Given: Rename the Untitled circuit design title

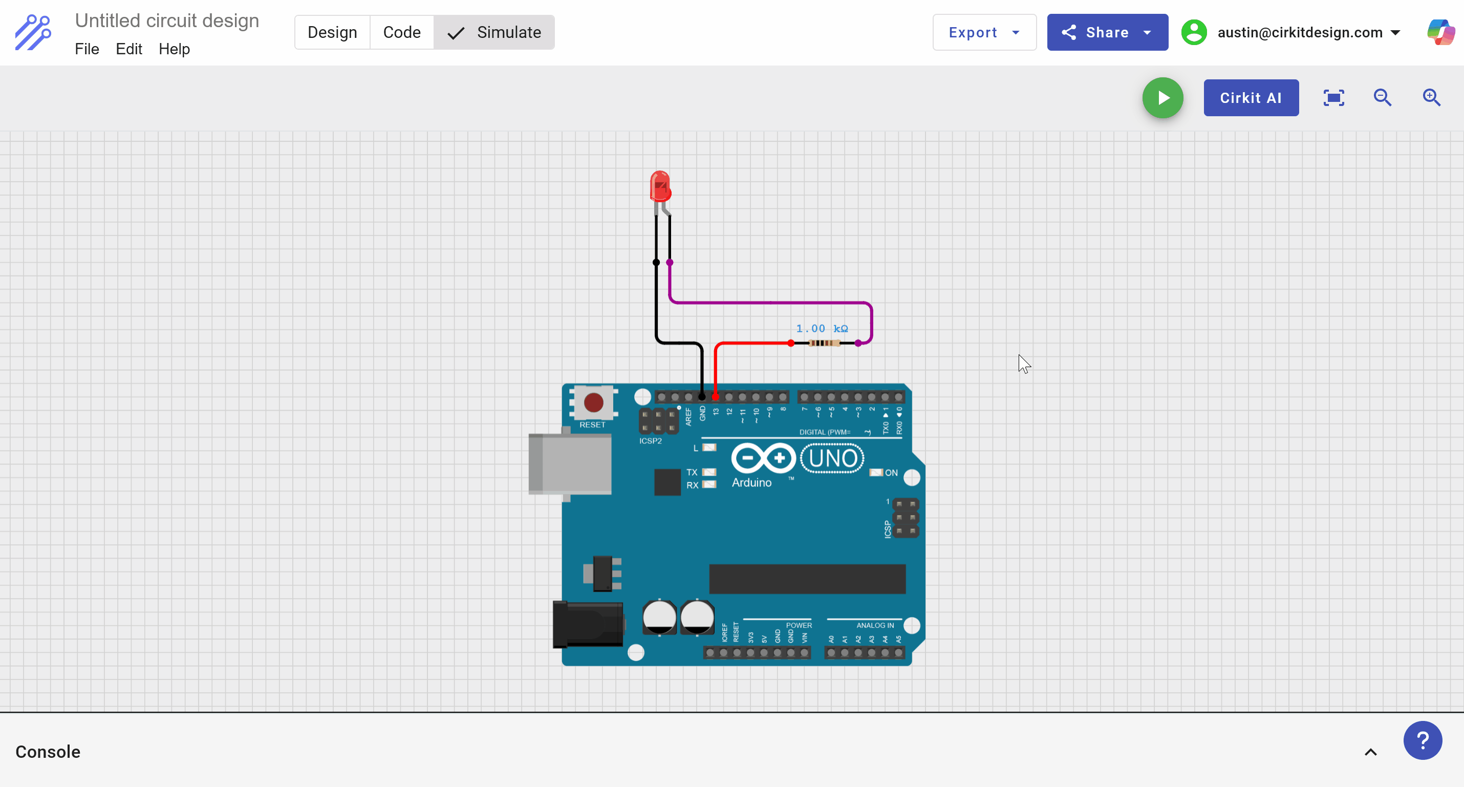Looking at the screenshot, I should coord(167,20).
